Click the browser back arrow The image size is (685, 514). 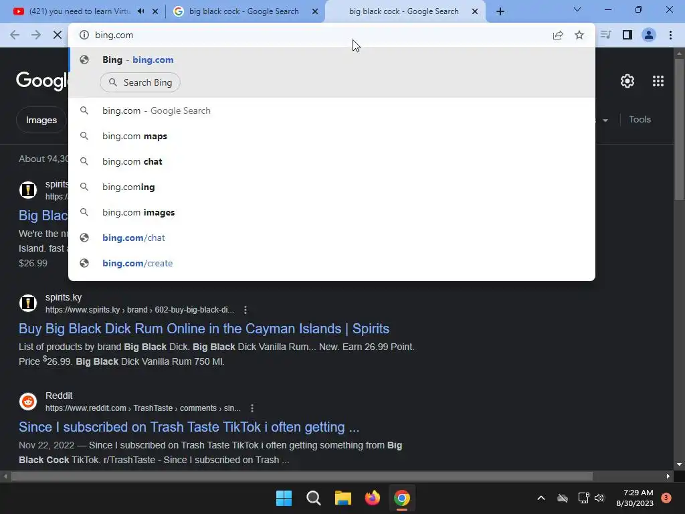click(x=15, y=35)
